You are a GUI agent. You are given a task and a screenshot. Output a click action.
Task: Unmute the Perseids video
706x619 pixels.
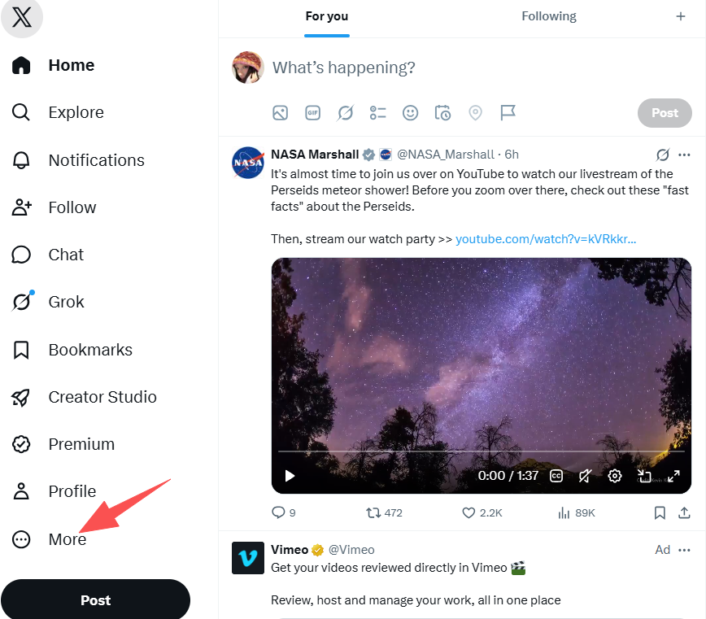coord(585,476)
